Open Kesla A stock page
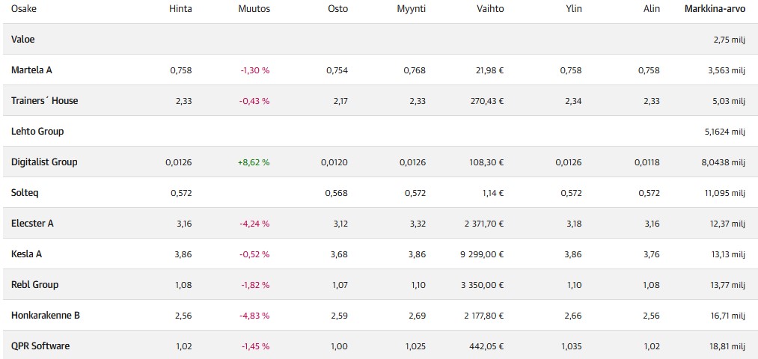The height and width of the screenshot is (359, 758). 26,254
